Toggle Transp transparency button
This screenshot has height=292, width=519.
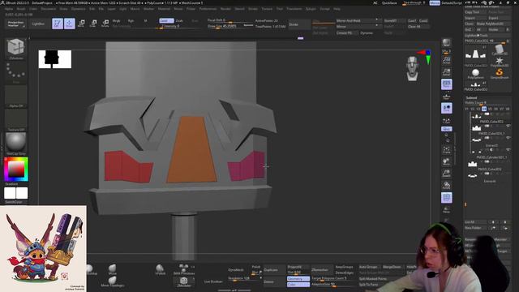(x=446, y=209)
